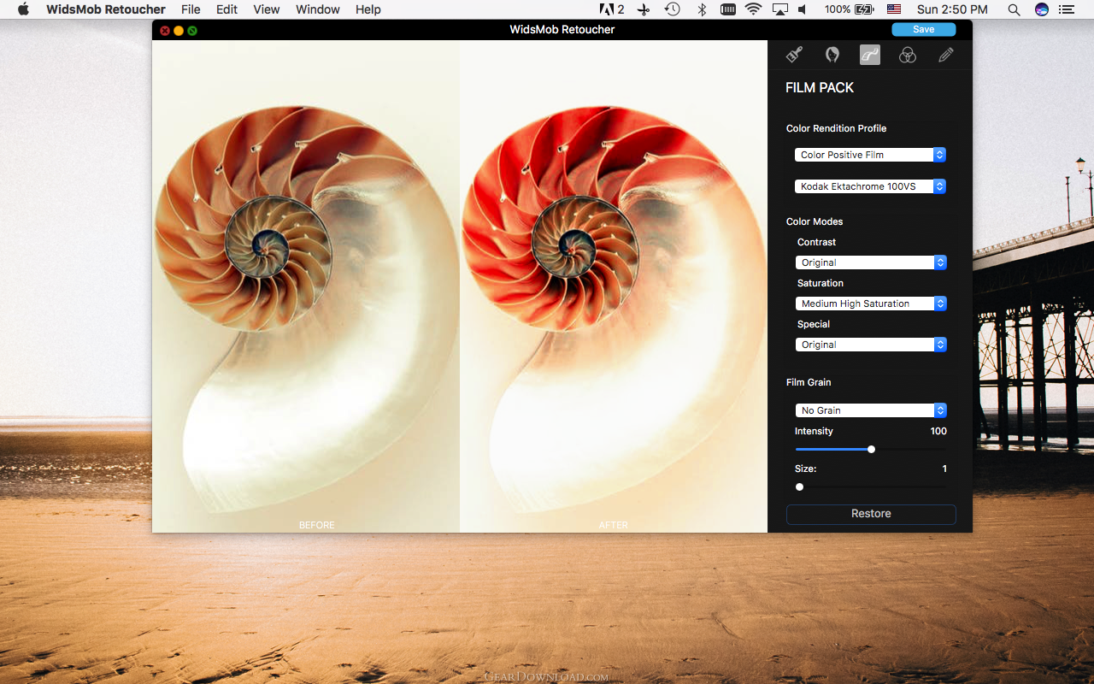1094x684 pixels.
Task: Expand the Special Original dropdown
Action: click(x=870, y=345)
